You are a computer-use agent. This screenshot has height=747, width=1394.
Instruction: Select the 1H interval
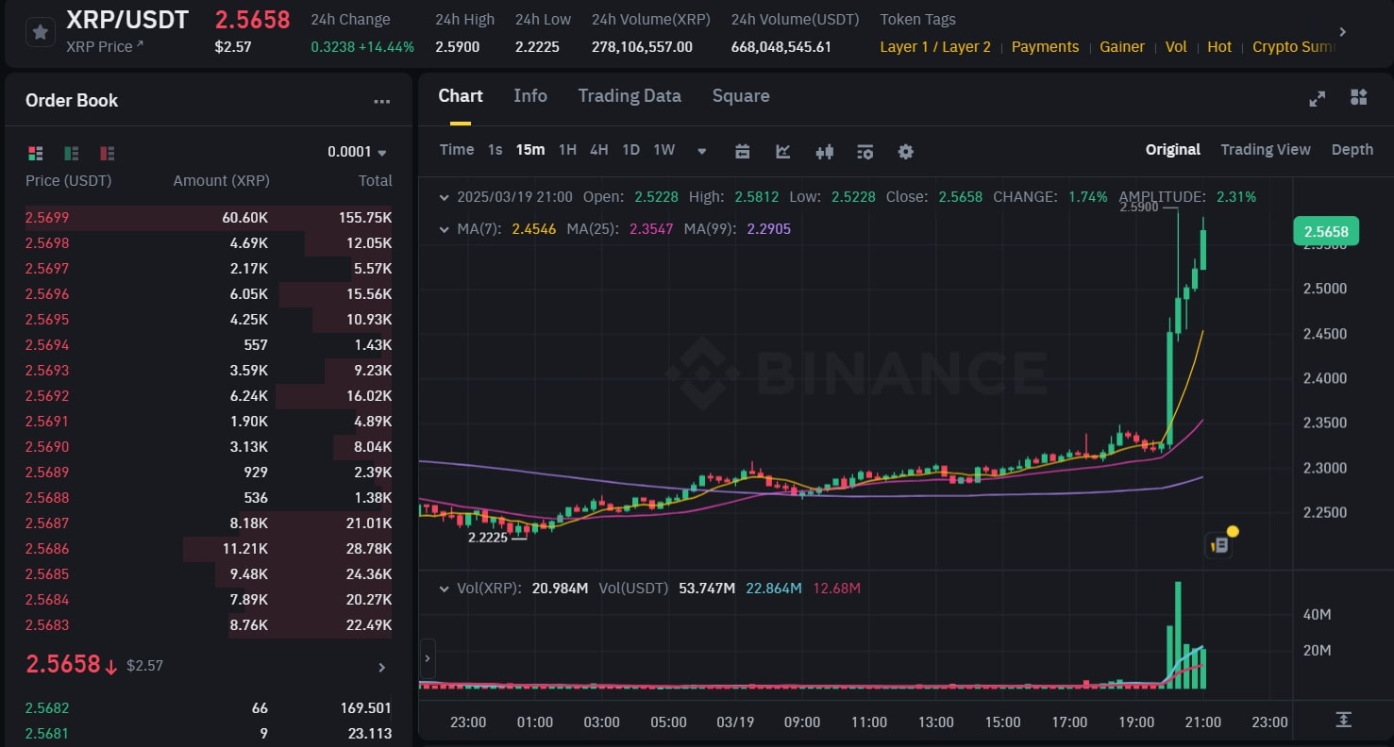[567, 150]
